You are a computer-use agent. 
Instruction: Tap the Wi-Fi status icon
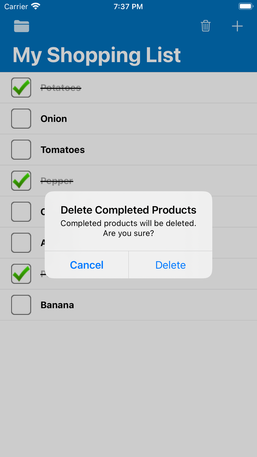pos(36,6)
